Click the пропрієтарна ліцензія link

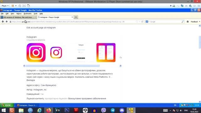[56, 99]
